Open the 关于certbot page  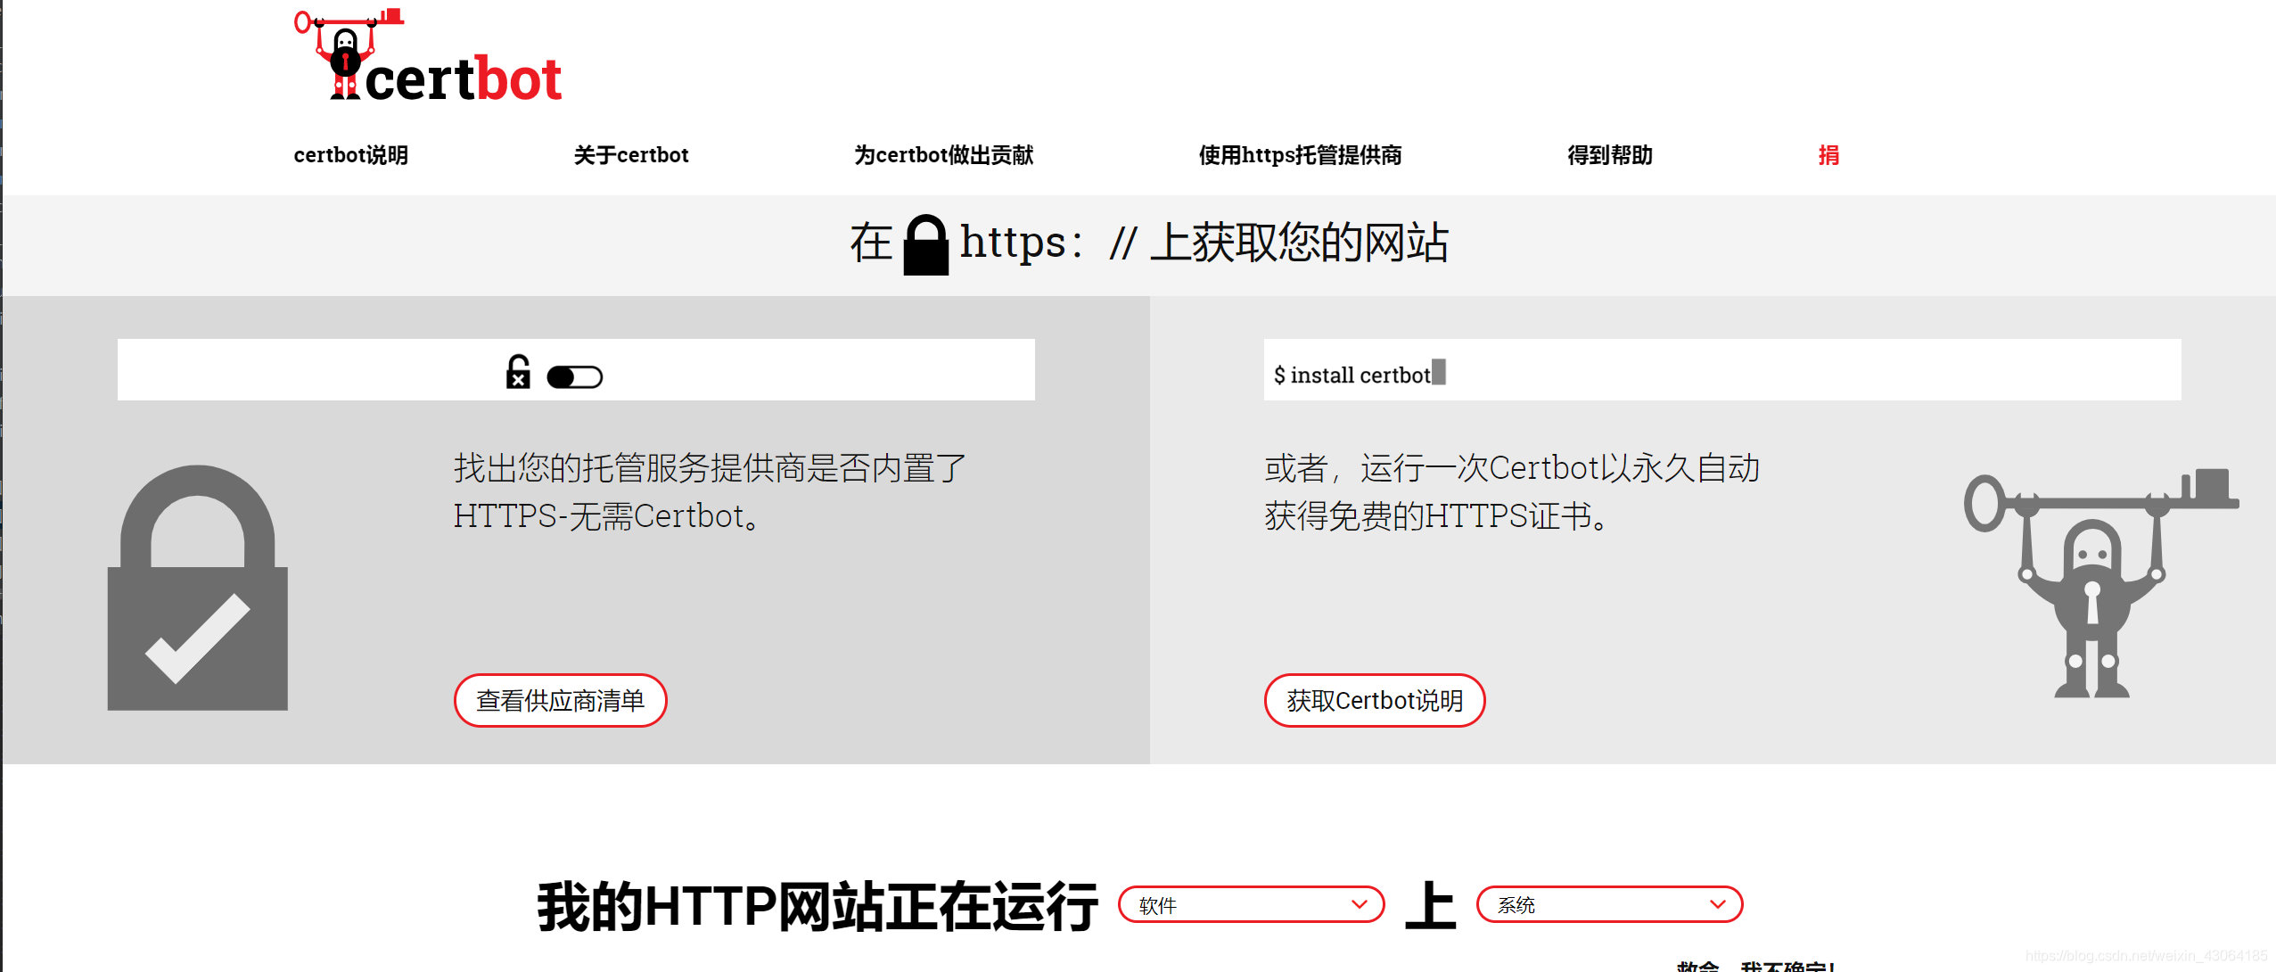point(631,155)
